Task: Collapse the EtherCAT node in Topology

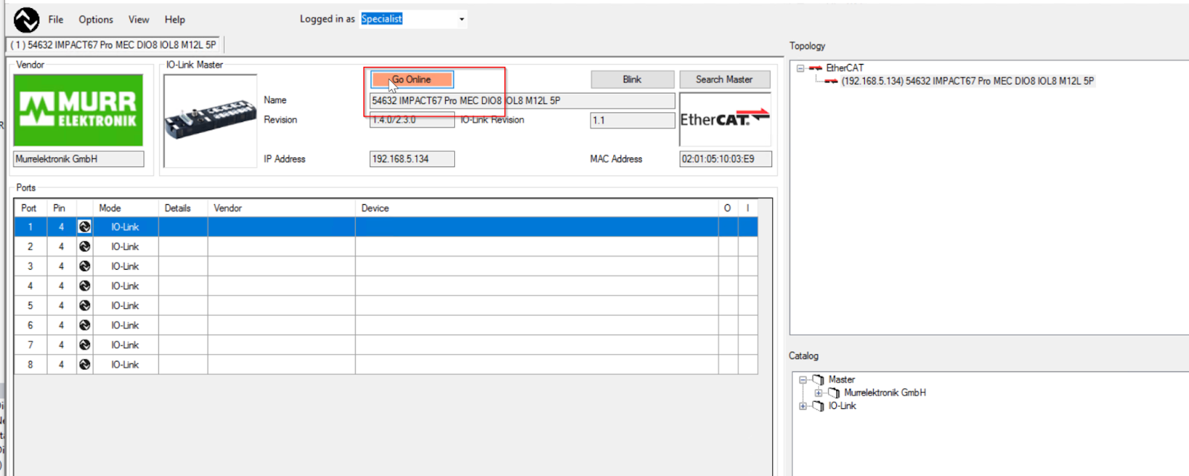Action: (800, 68)
